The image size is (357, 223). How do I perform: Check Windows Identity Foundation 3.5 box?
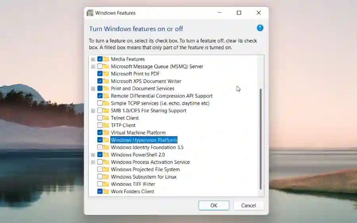100,147
